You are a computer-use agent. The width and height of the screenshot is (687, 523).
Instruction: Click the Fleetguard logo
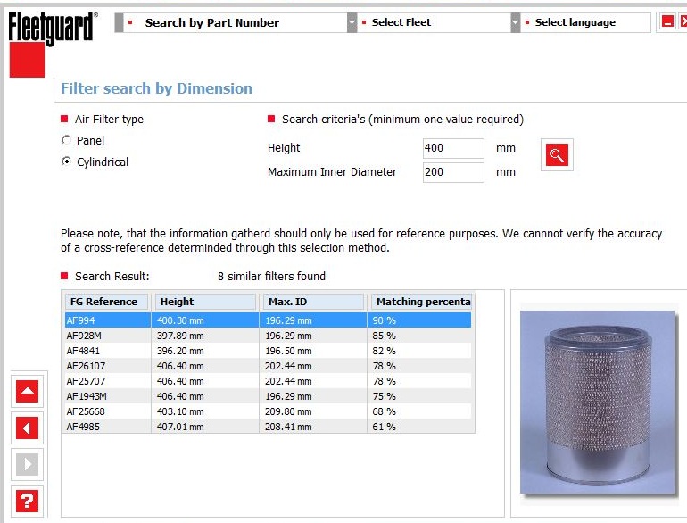(x=50, y=29)
